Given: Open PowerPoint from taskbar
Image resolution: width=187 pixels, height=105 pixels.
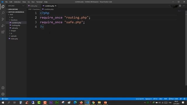Looking at the screenshot, I should point(105,102).
